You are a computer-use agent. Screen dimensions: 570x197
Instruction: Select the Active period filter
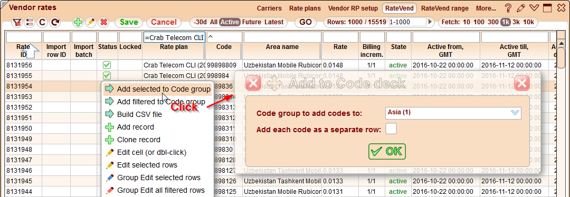pyautogui.click(x=230, y=22)
